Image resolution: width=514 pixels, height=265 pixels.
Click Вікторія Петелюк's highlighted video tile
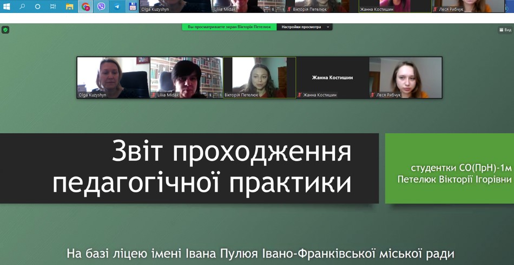(x=259, y=77)
